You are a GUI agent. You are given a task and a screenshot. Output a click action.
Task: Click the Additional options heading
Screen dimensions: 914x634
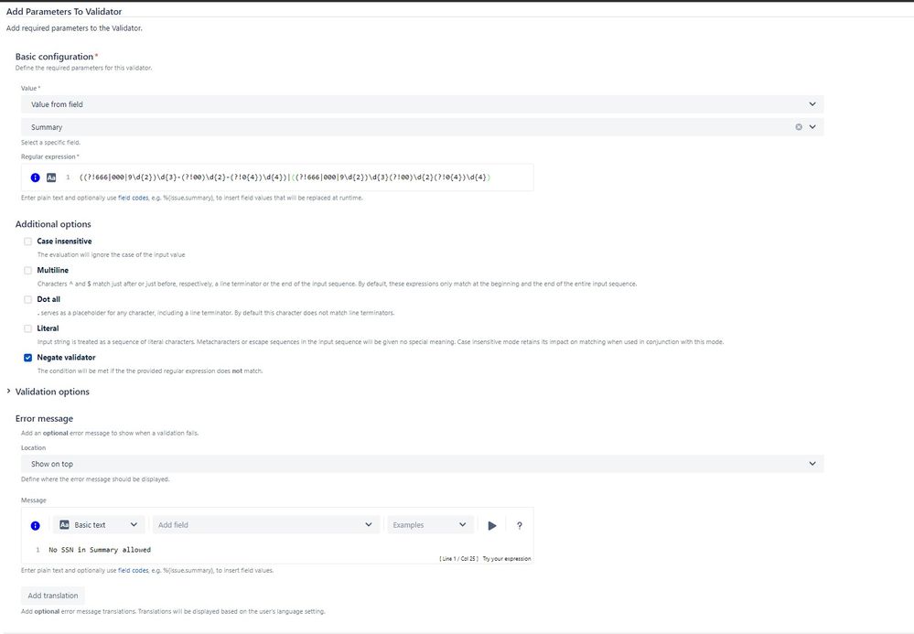point(53,224)
